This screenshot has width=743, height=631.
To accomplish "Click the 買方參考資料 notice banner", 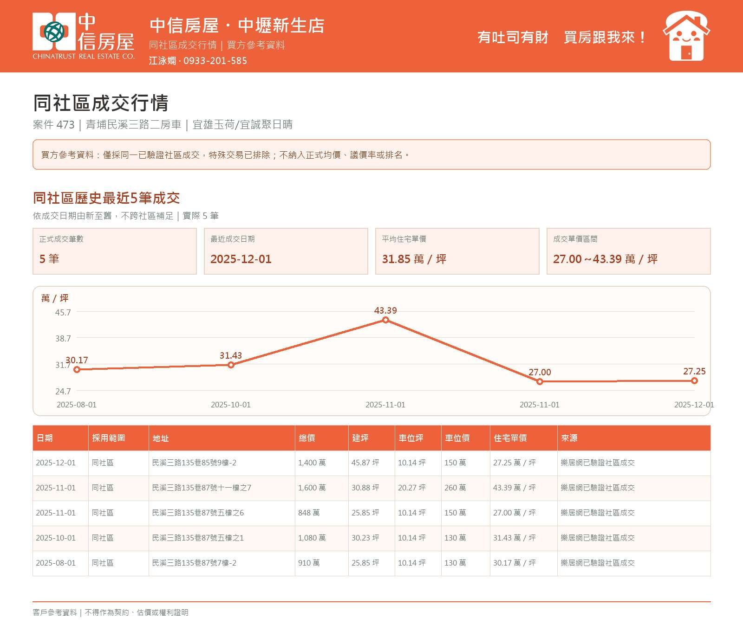I will (x=371, y=155).
